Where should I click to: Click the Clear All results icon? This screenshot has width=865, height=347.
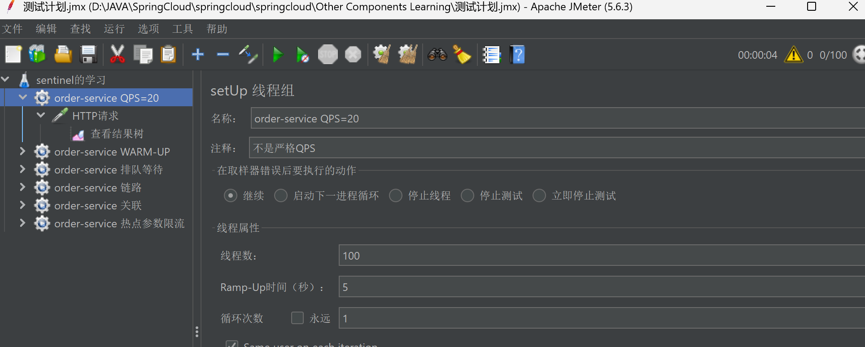pos(408,55)
